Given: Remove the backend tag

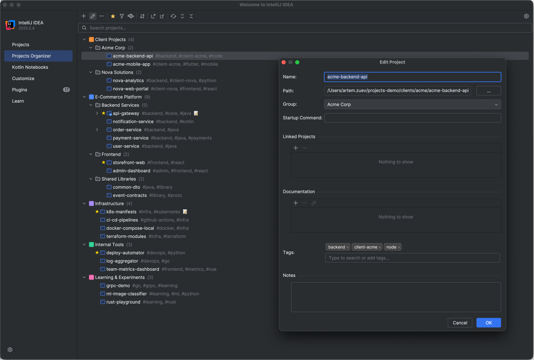Looking at the screenshot, I should [348, 247].
